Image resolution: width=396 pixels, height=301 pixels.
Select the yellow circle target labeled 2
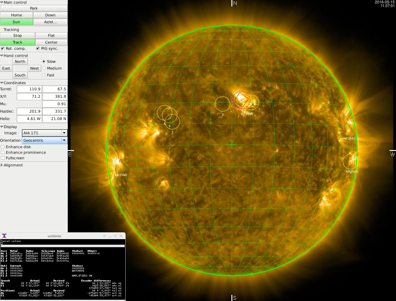[x=222, y=104]
